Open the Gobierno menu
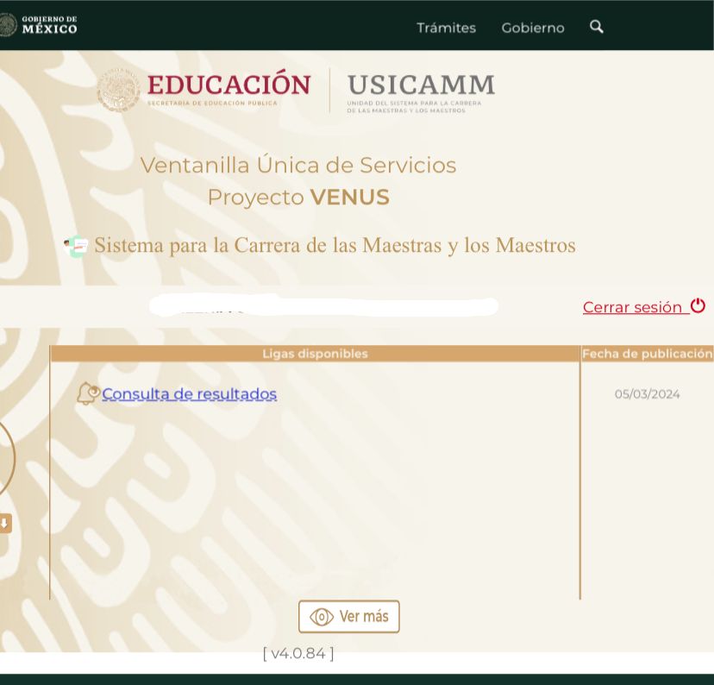This screenshot has width=714, height=685. click(x=533, y=28)
